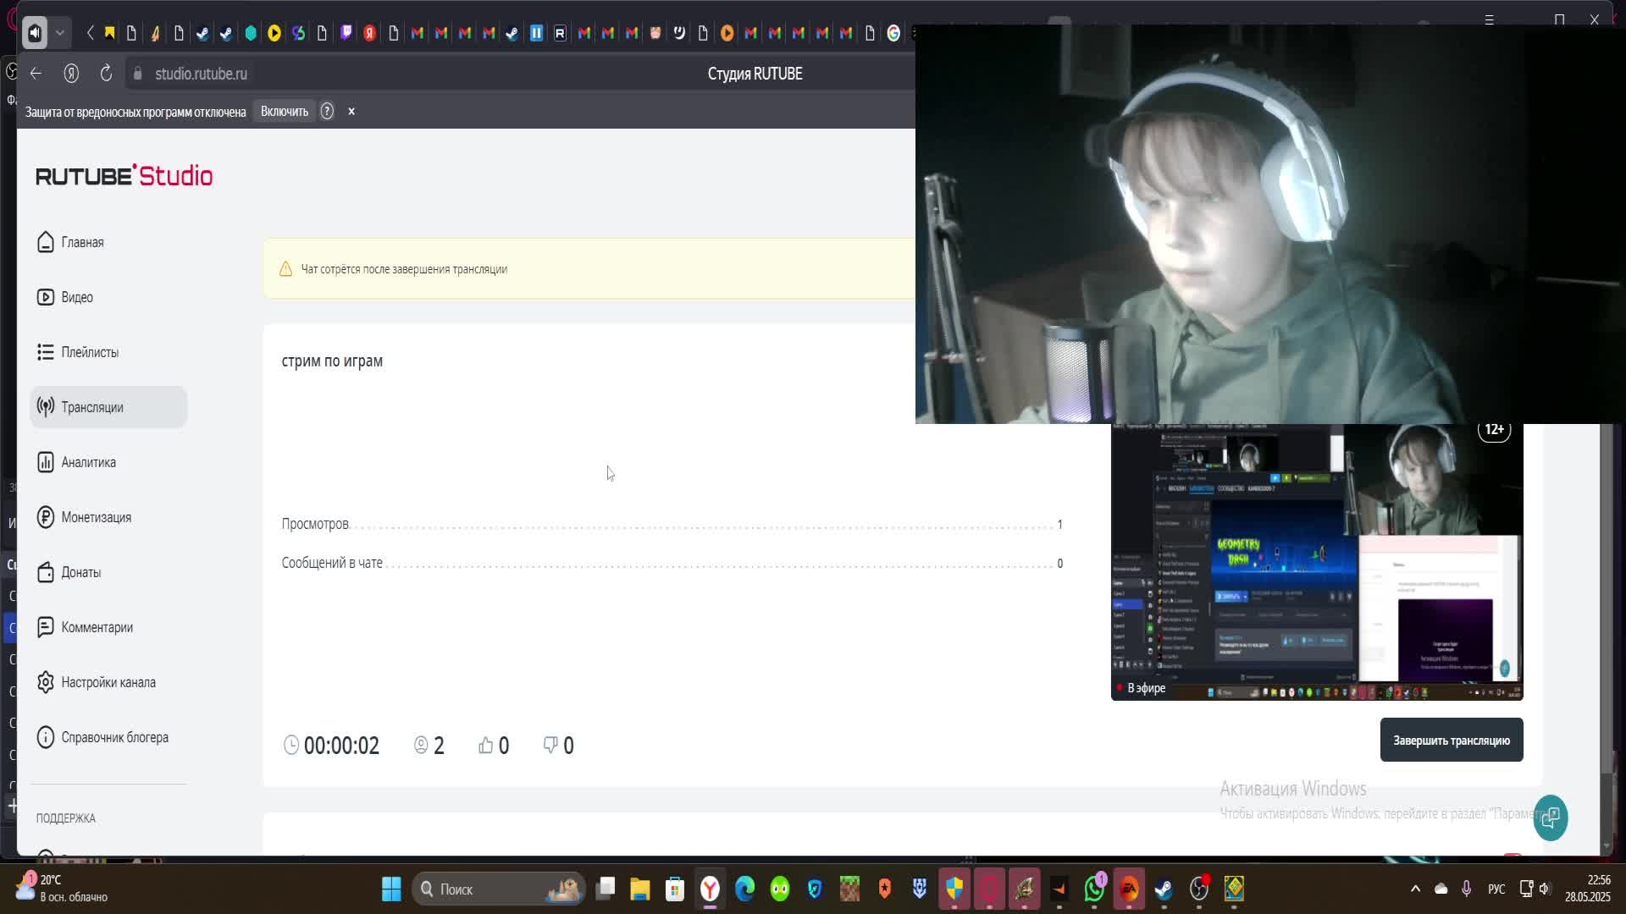The width and height of the screenshot is (1626, 914).
Task: Click the studio.rutube.ru address field
Action: [201, 74]
